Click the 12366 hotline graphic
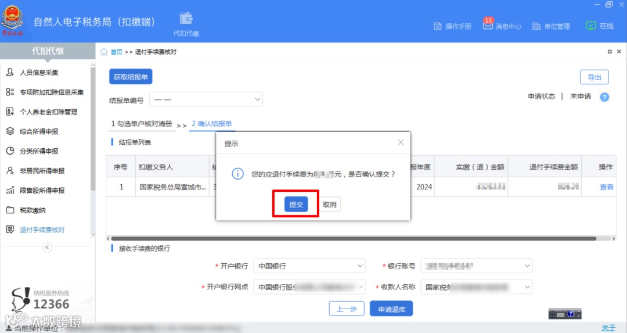Viewport: 627px width, 333px height. [x=41, y=300]
